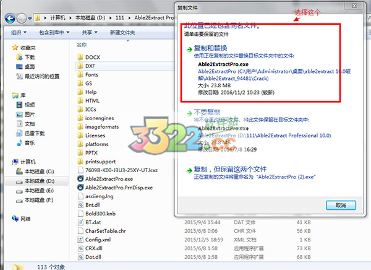Select the GS folder
371x270 pixels.
coord(88,83)
